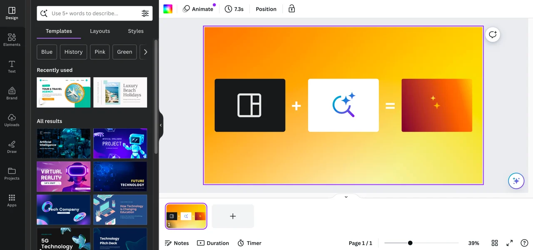Click the Page 1 / 1 indicator
The height and width of the screenshot is (250, 533).
click(x=360, y=243)
